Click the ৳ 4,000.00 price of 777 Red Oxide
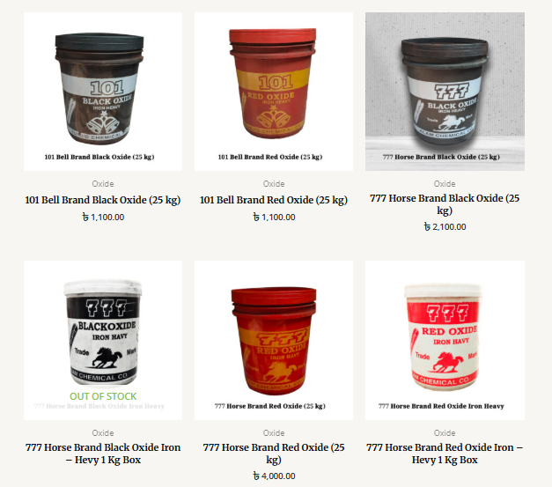This screenshot has height=487, width=552. pyautogui.click(x=274, y=476)
